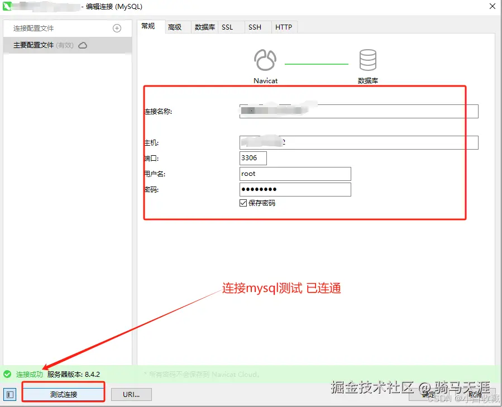
Task: Toggle the sidebar panel icon at bottom-left
Action: [x=10, y=394]
